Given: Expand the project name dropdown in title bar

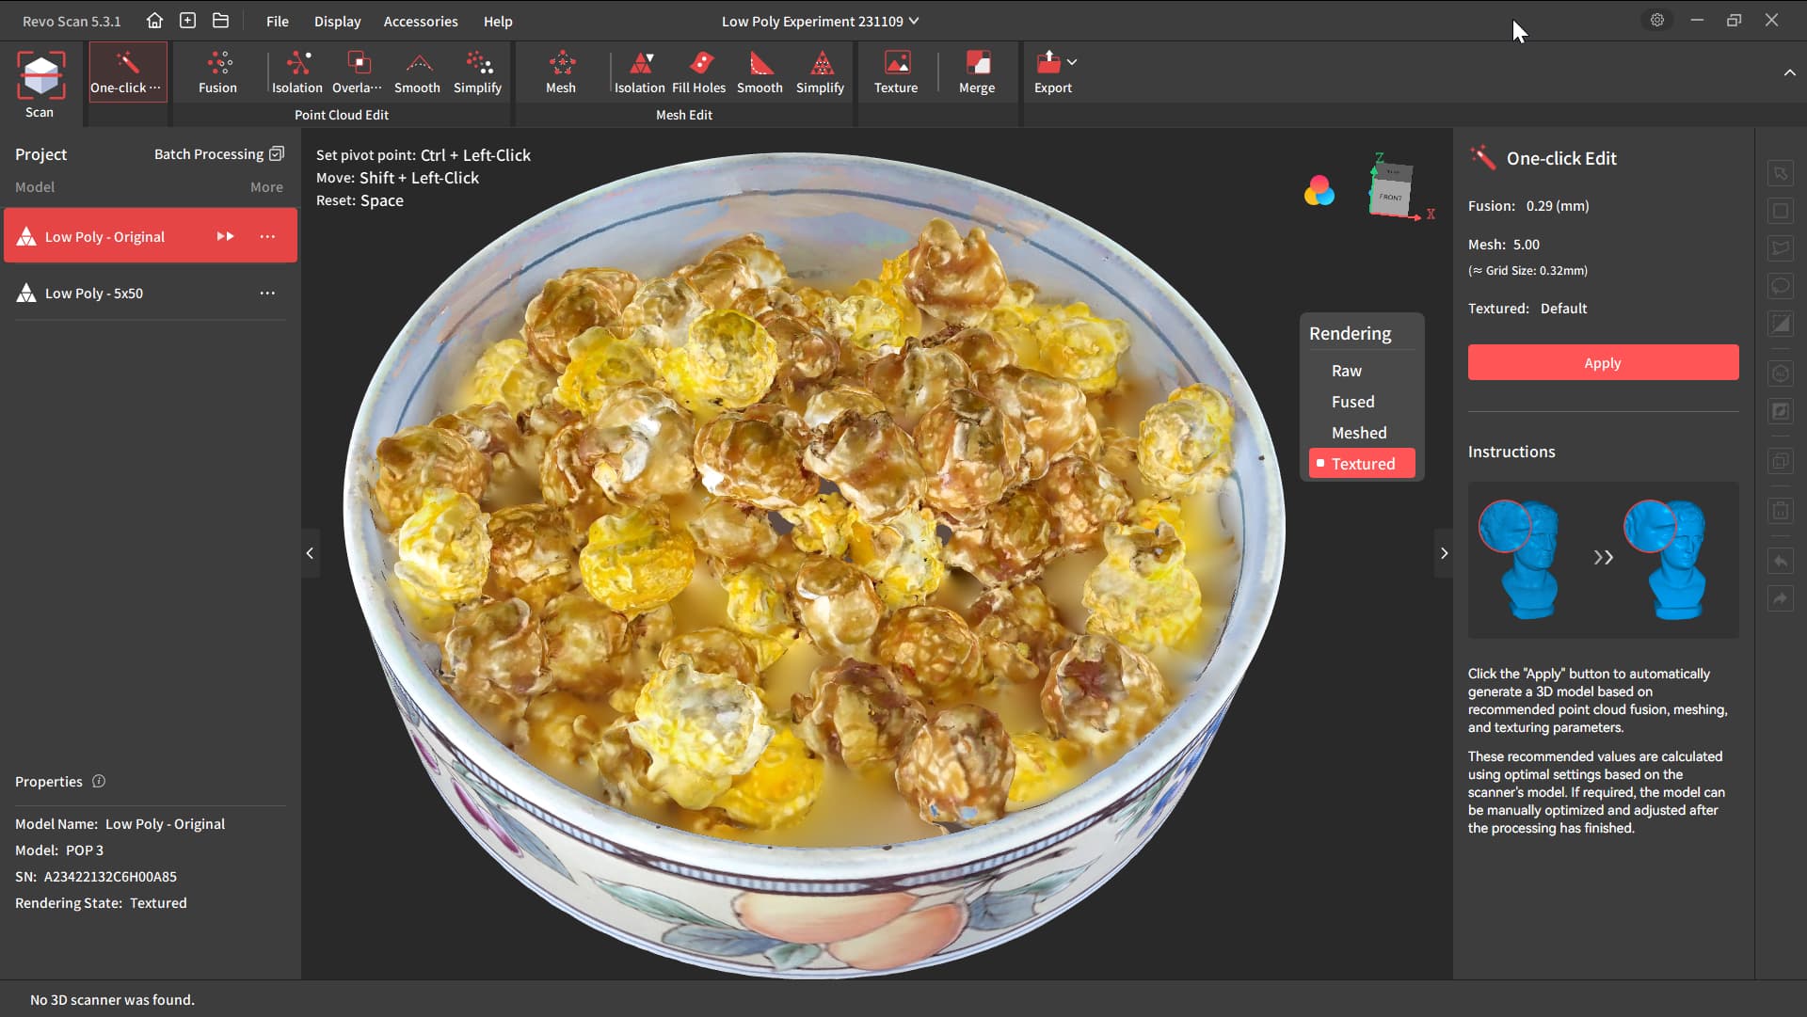Looking at the screenshot, I should [x=914, y=21].
